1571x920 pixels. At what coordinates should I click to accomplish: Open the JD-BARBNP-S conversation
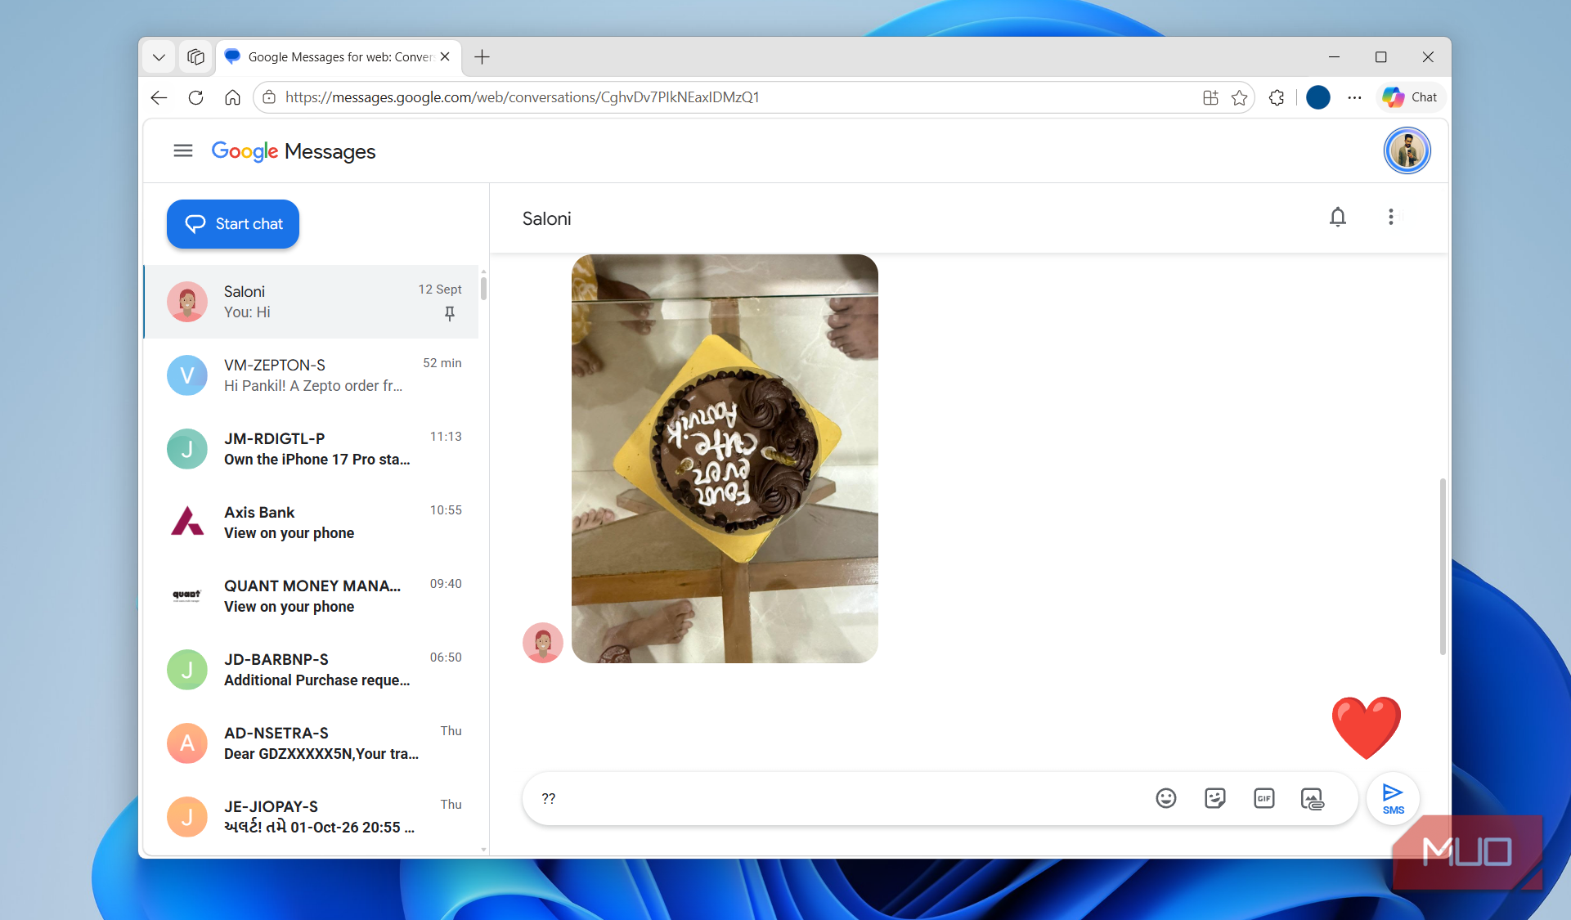[x=311, y=670]
